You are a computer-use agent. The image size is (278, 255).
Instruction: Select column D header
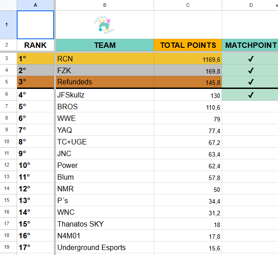click(x=251, y=5)
